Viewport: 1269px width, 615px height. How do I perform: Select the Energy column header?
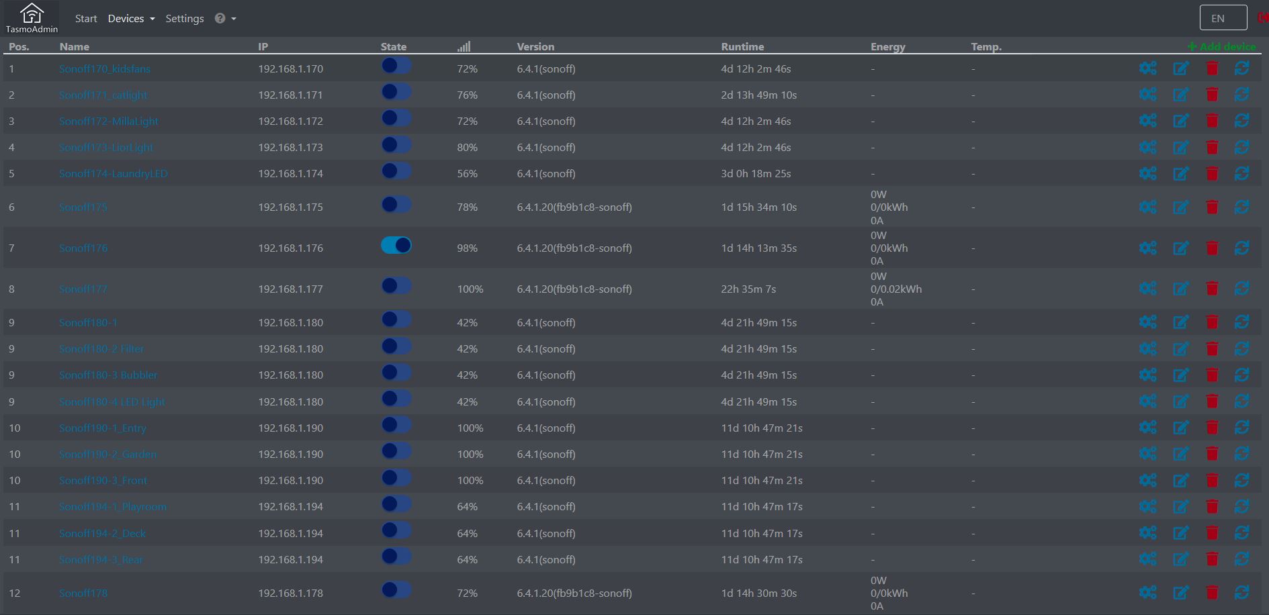click(x=888, y=47)
